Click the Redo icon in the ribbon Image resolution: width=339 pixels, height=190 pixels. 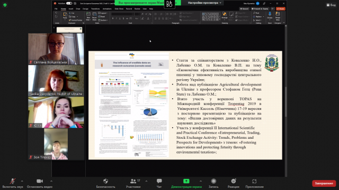tap(56, 16)
